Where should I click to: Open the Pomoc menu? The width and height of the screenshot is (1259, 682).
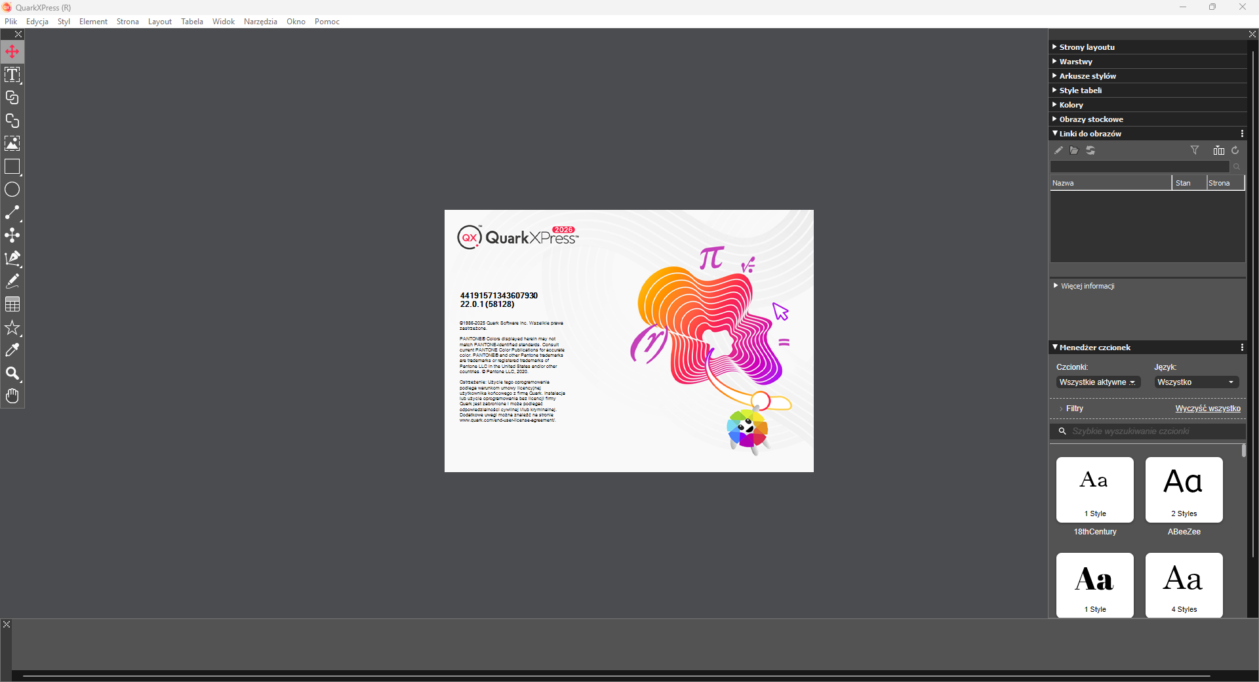327,22
